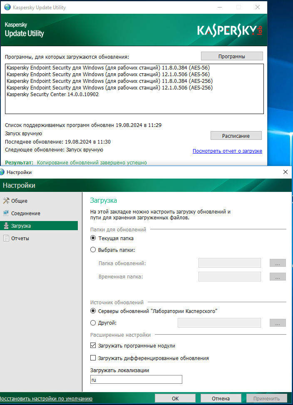The height and width of the screenshot is (405, 293).
Task: Click the Программы button
Action: pyautogui.click(x=232, y=56)
